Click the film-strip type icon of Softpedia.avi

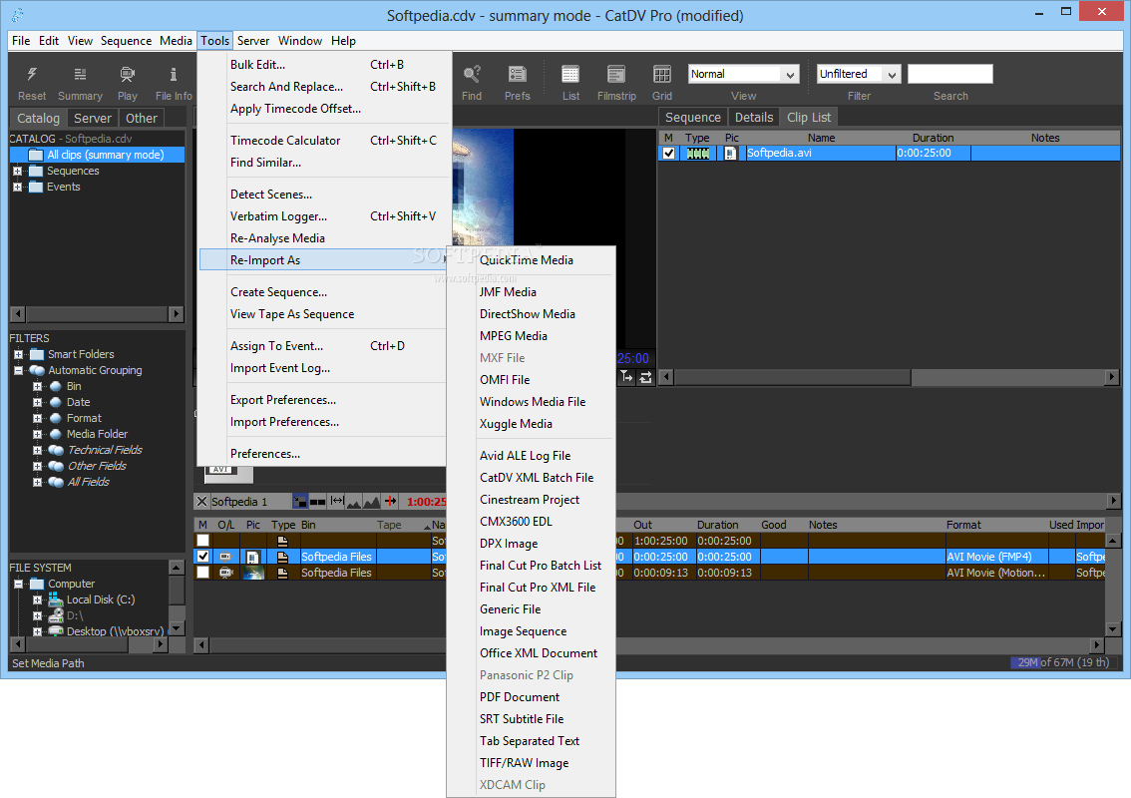pyautogui.click(x=697, y=153)
